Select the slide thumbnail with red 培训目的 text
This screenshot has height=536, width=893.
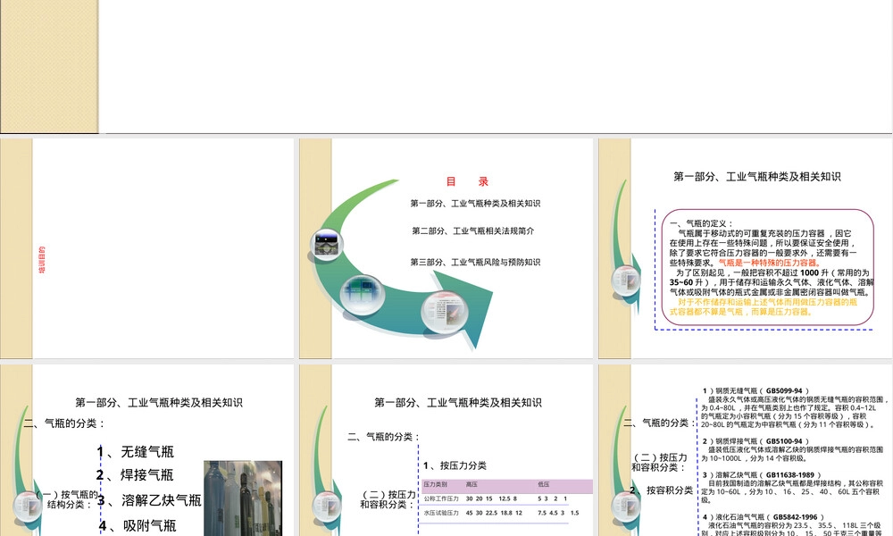pyautogui.click(x=147, y=248)
